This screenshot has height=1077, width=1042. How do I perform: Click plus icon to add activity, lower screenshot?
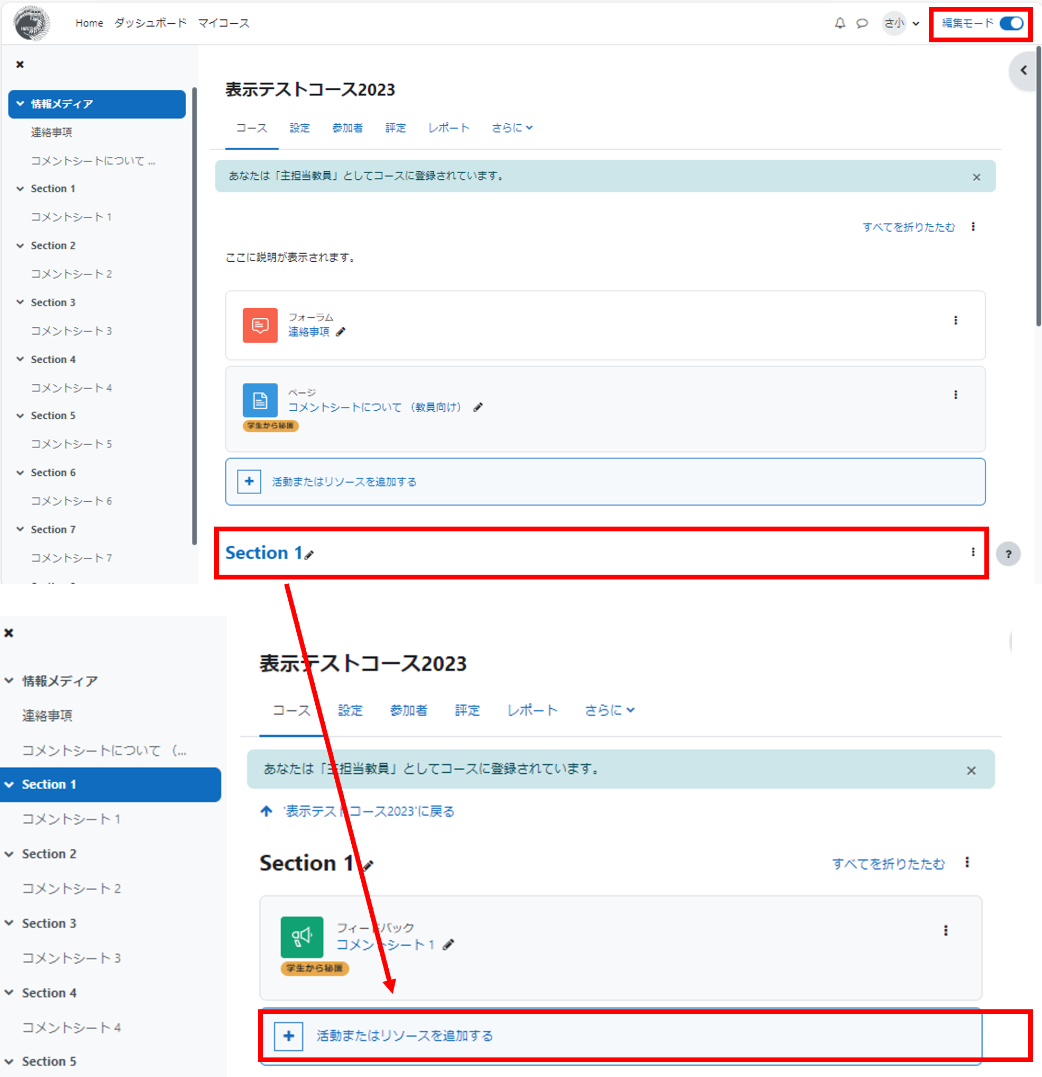[x=288, y=1036]
